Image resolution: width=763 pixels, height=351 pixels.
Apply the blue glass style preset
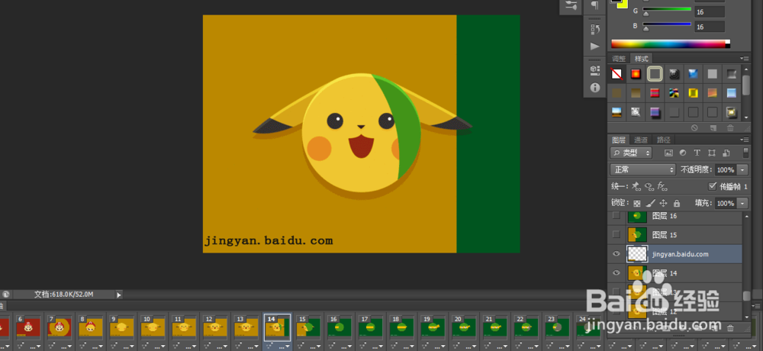coord(693,74)
